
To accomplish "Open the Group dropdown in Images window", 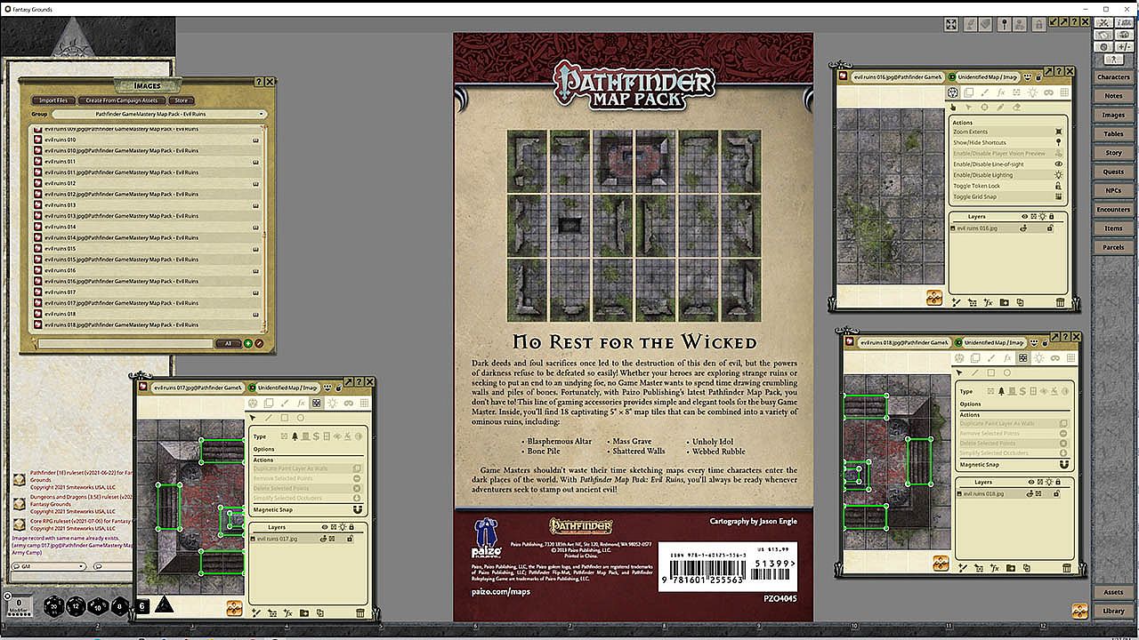I will click(x=159, y=115).
